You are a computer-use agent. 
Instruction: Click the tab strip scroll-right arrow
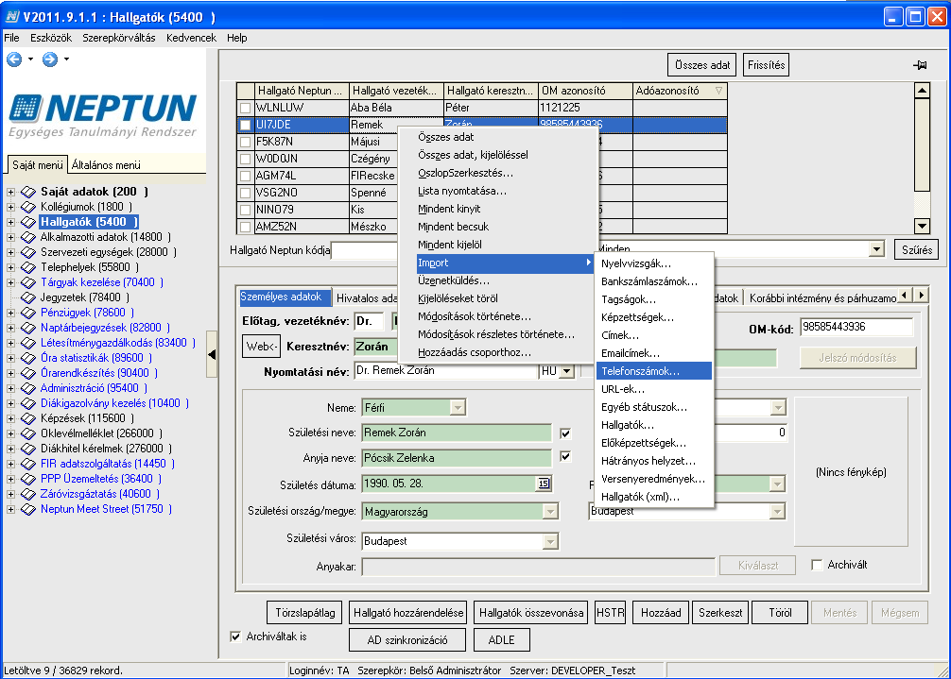coord(922,296)
